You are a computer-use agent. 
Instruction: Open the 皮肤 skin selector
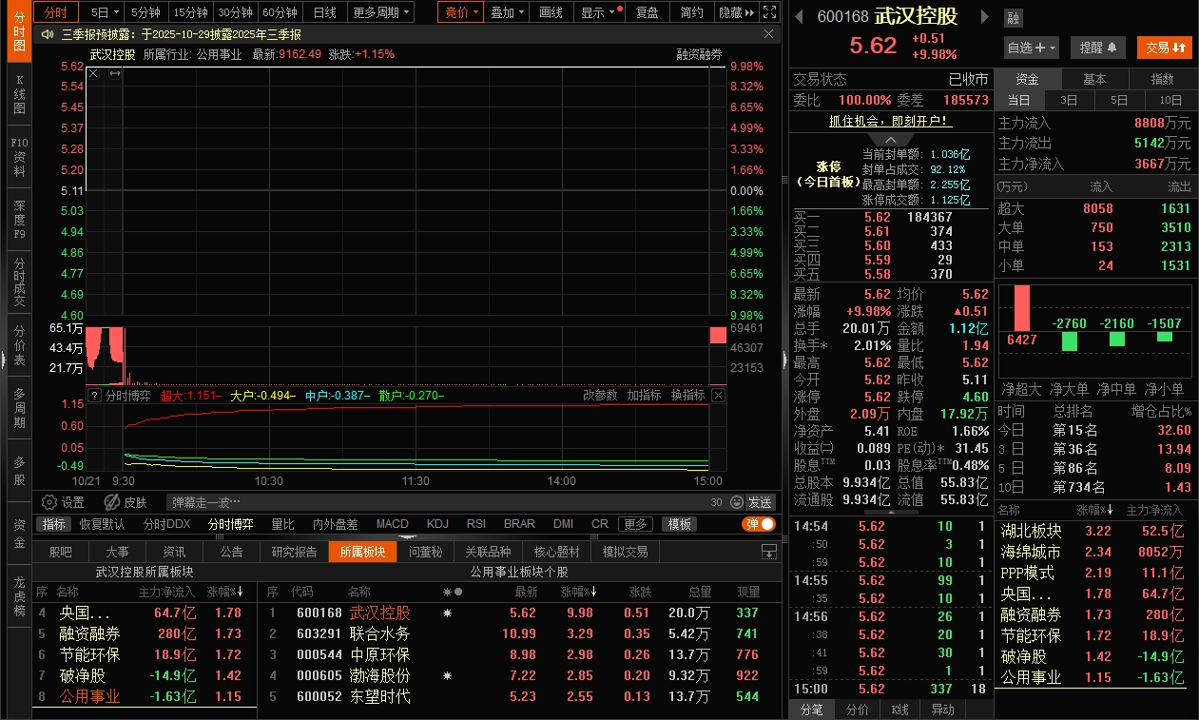[126, 502]
